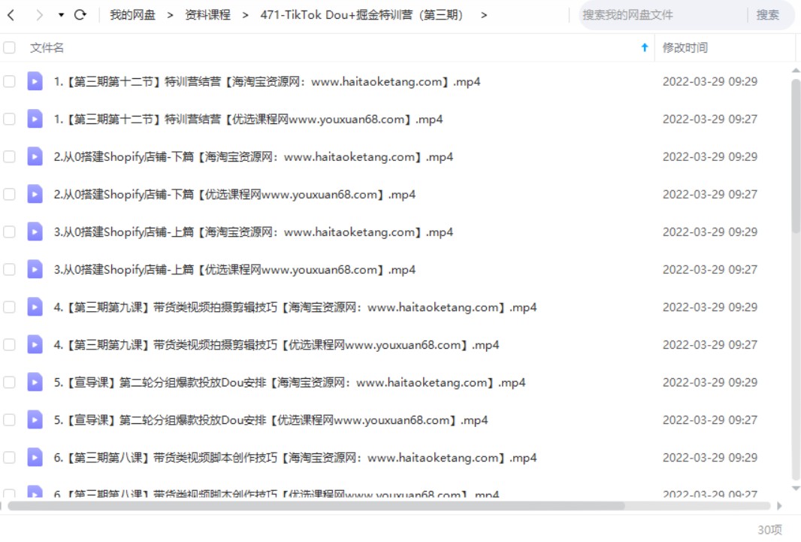
Task: Click video icon of Shopify店铺-上篇 haitaoketang file
Action: coord(35,232)
